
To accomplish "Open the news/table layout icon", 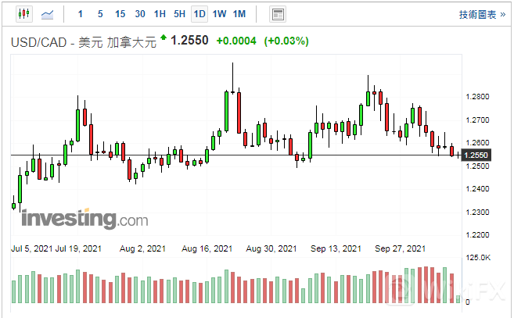I will pyautogui.click(x=278, y=14).
